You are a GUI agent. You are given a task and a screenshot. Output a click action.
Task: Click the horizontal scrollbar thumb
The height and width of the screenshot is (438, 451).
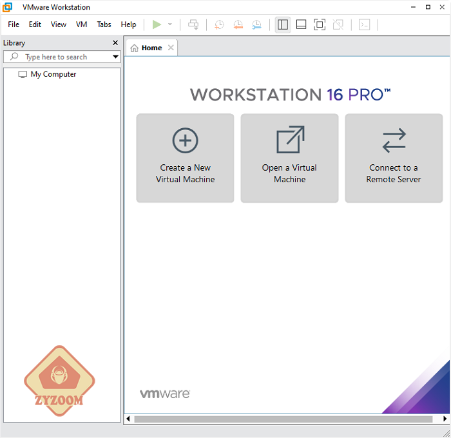pos(283,419)
